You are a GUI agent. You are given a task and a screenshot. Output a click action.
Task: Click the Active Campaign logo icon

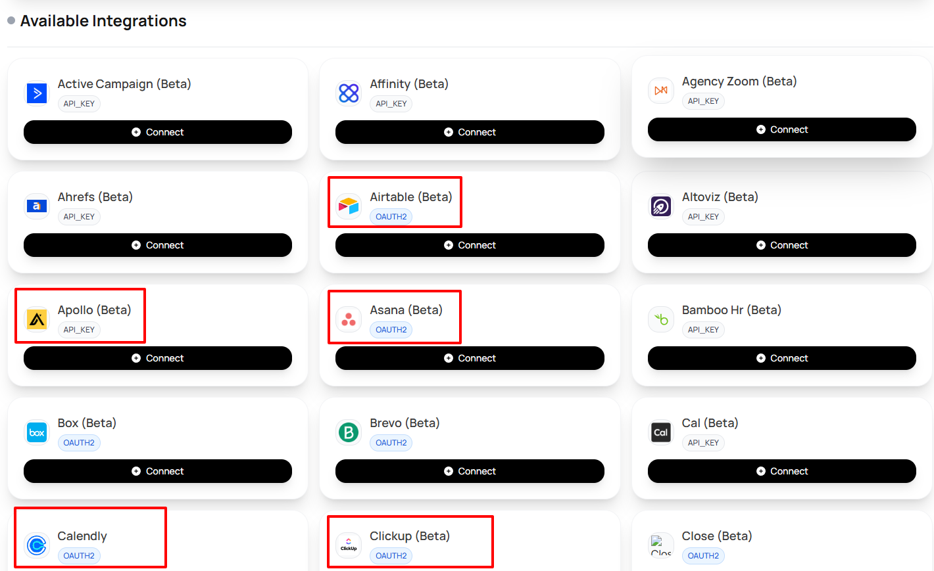pyautogui.click(x=37, y=93)
